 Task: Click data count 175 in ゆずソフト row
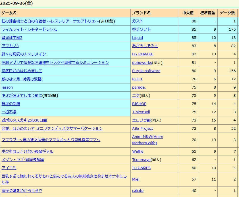pyautogui.click(x=232, y=30)
